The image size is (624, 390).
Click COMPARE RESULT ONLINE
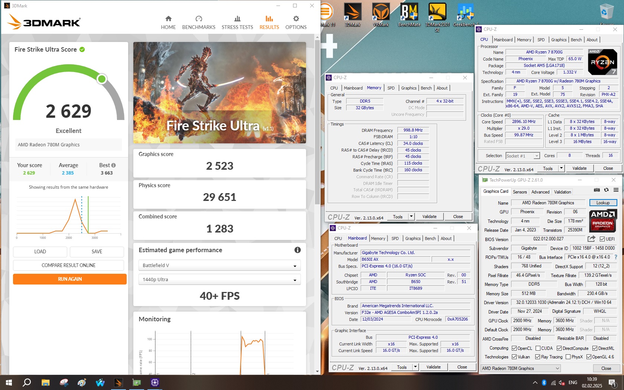(68, 265)
